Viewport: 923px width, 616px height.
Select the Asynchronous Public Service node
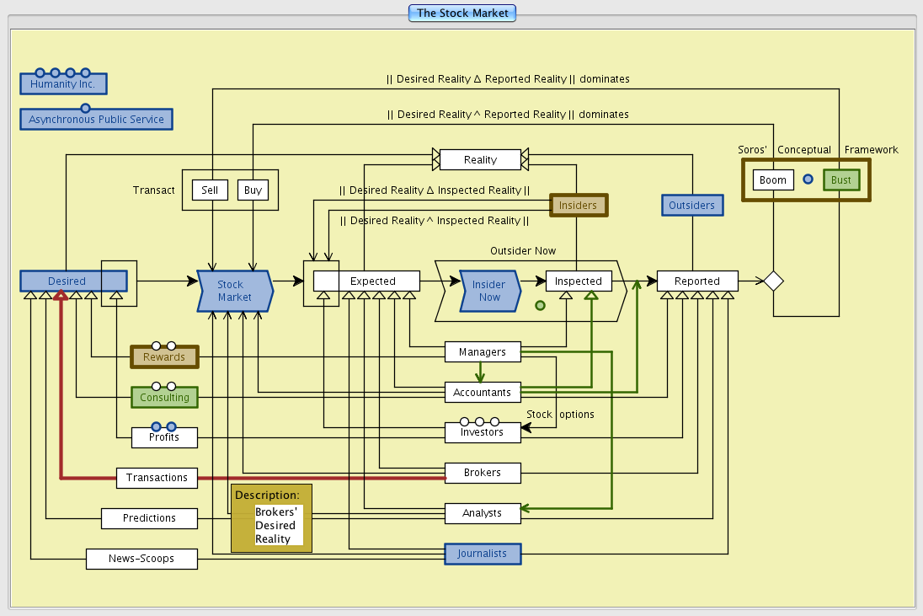(96, 119)
